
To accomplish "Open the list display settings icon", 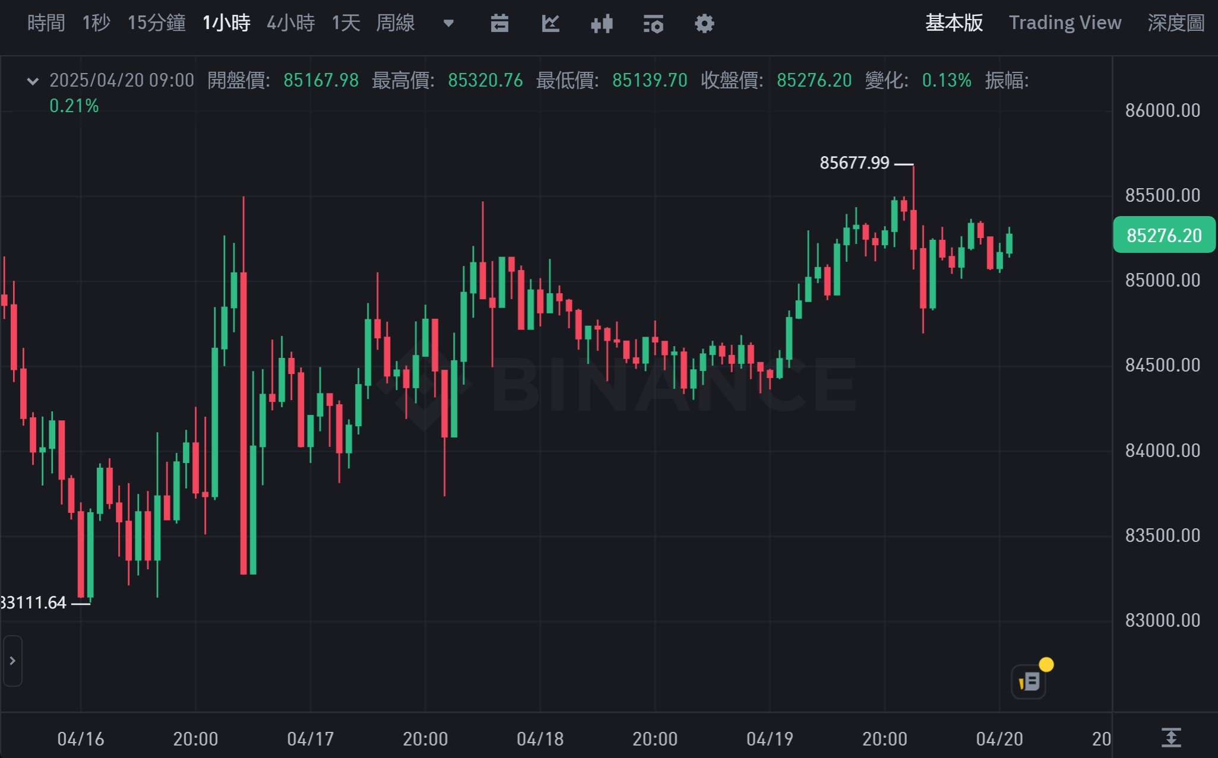I will coord(653,24).
